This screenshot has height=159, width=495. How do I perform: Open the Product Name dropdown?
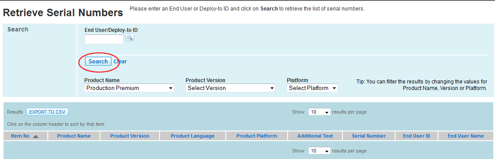pos(129,88)
